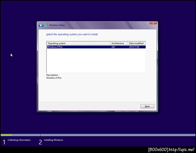Screen dimensions: 196x153
Task: Click 'Windows 8 Pro' description text
Action: click(x=54, y=78)
